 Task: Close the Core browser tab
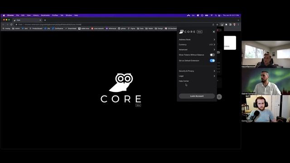[x=40, y=20]
